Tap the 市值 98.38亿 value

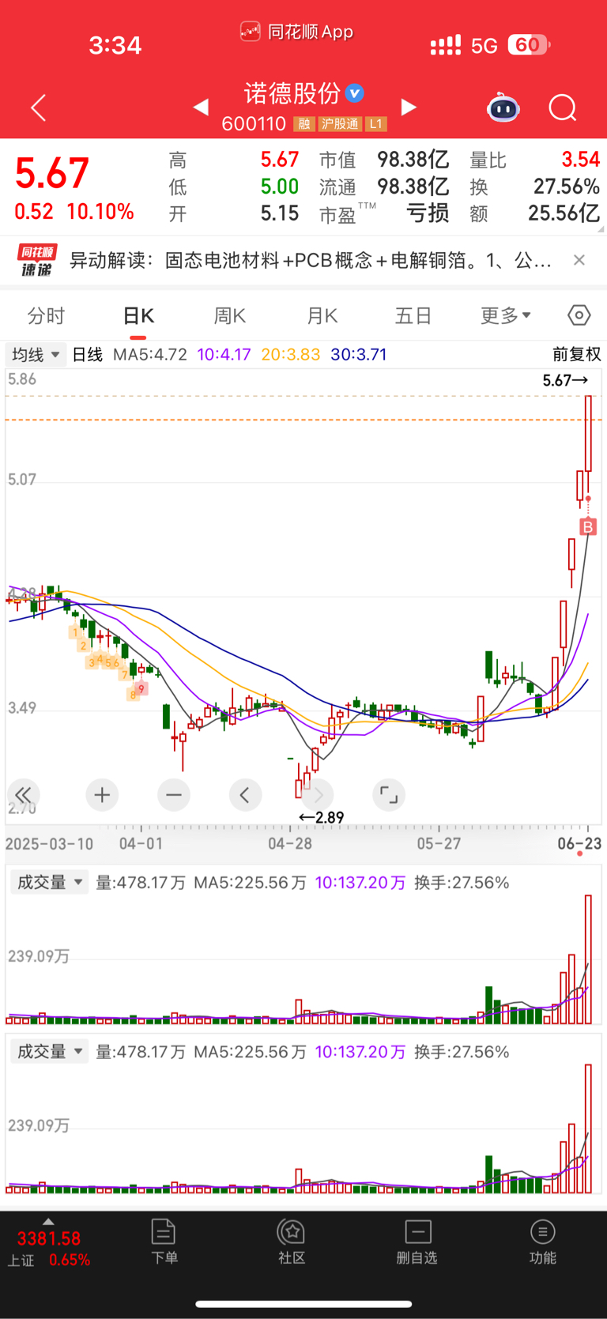click(413, 160)
